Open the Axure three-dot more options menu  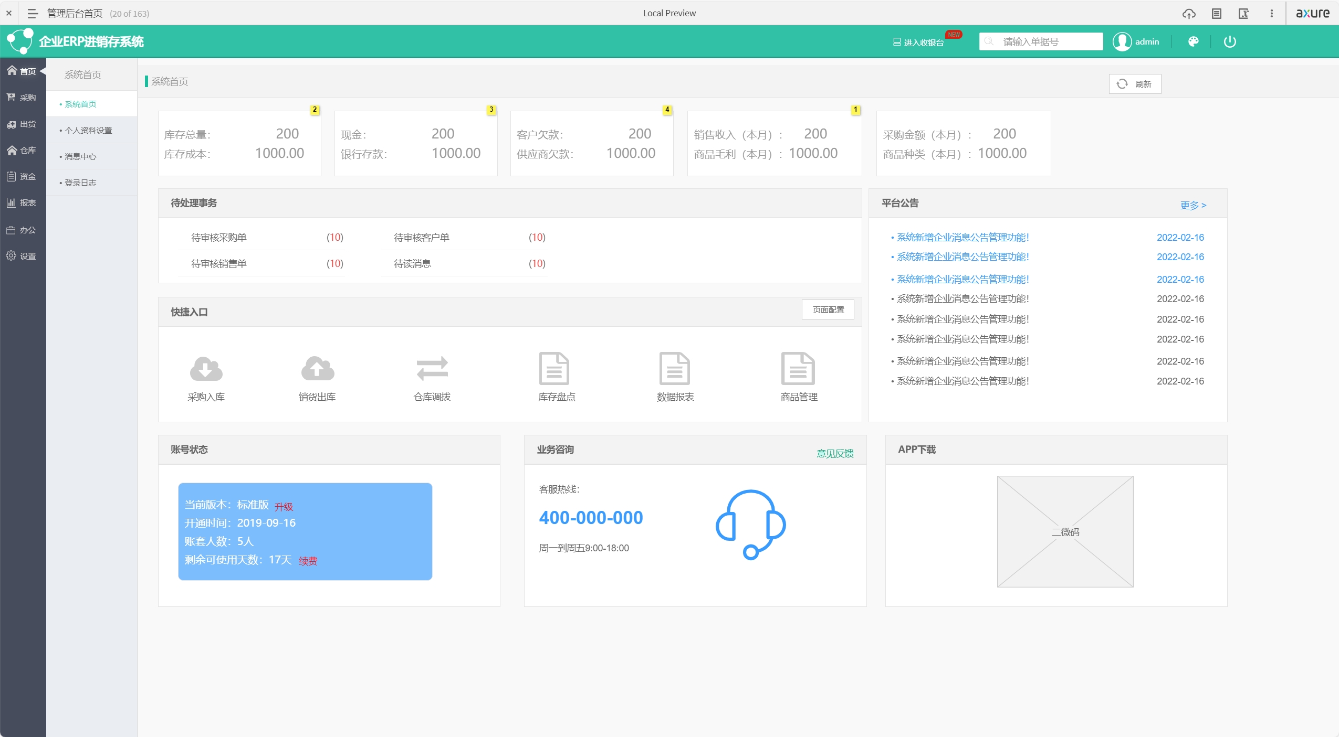tap(1271, 14)
